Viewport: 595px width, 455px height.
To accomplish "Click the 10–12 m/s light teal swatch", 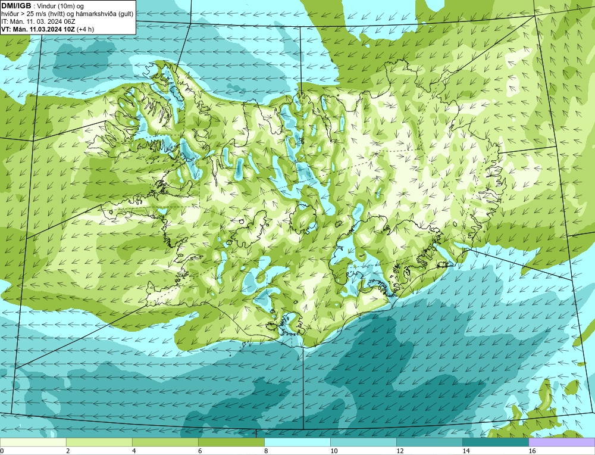I will [363, 442].
